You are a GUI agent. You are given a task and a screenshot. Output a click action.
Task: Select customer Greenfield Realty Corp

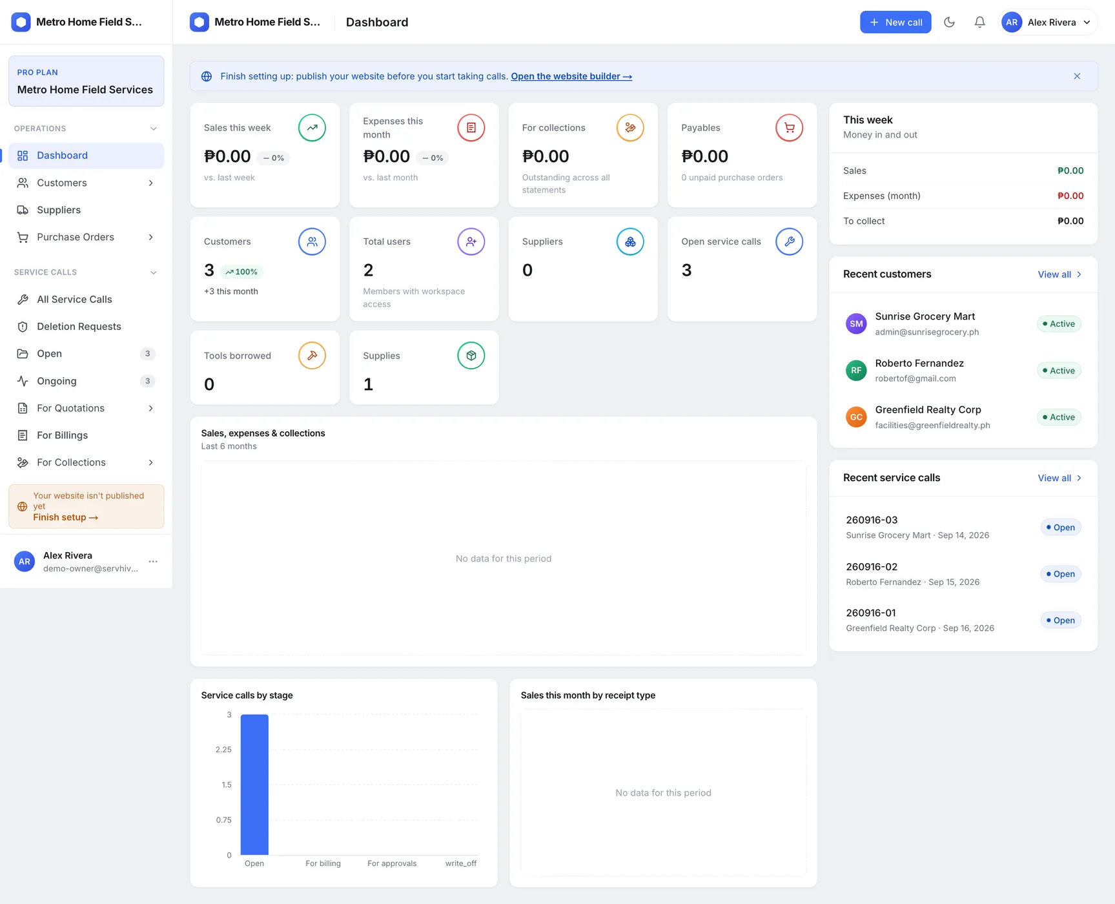(x=963, y=416)
